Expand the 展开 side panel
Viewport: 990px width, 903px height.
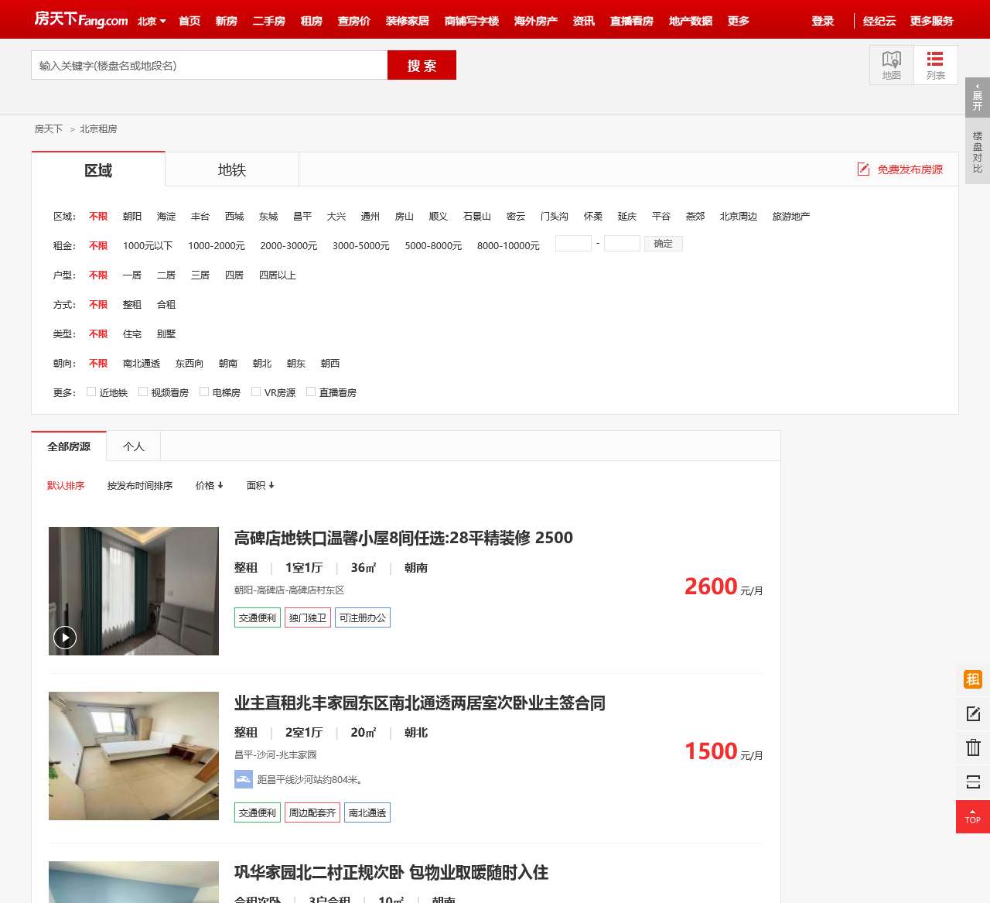coord(978,97)
